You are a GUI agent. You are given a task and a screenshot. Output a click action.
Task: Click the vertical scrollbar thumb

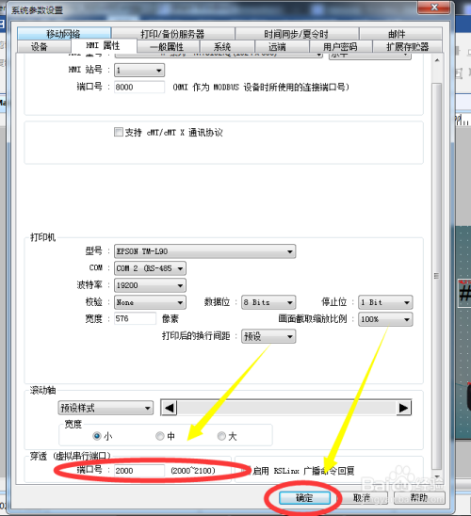click(x=437, y=277)
